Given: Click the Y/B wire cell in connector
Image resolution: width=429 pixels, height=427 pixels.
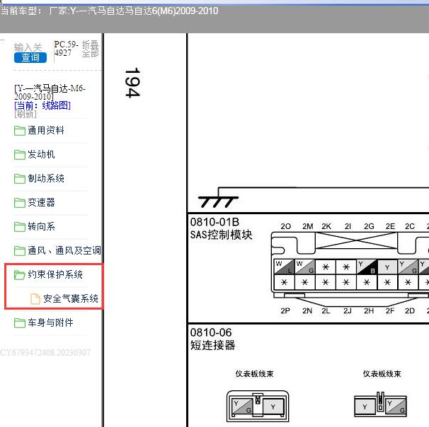Looking at the screenshot, I should [x=367, y=267].
